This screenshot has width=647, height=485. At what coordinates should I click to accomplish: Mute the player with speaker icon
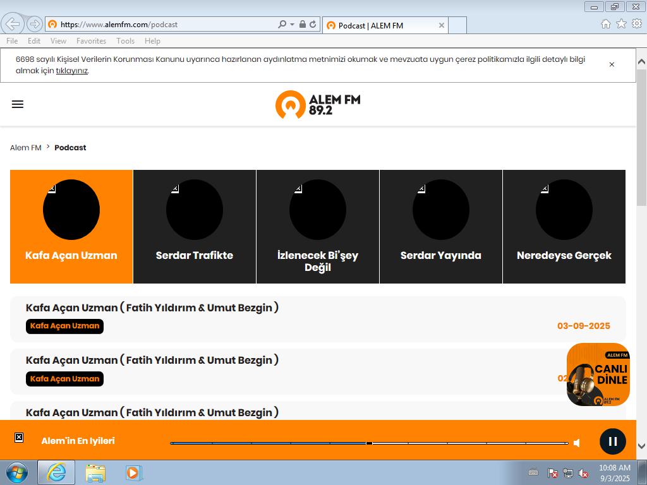tap(577, 443)
